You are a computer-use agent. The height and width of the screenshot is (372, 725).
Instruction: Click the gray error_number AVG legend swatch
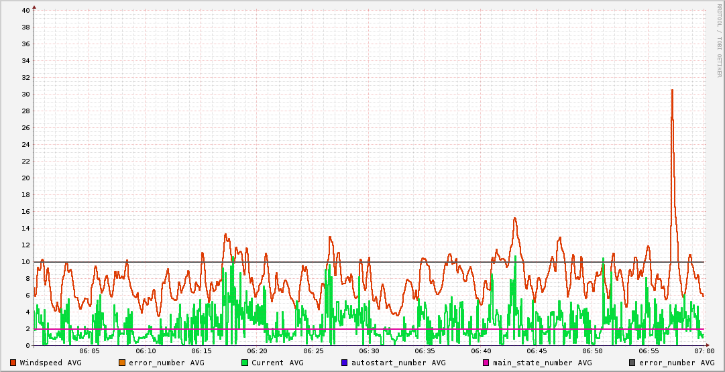click(x=632, y=363)
